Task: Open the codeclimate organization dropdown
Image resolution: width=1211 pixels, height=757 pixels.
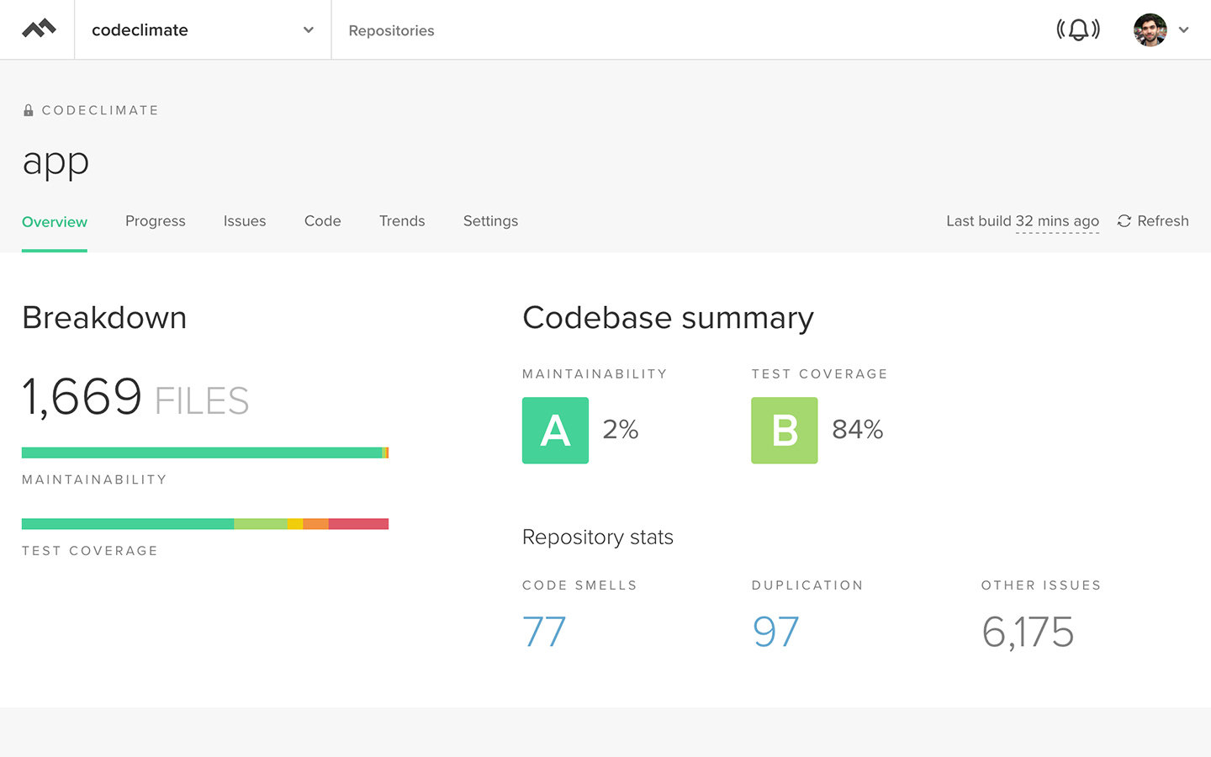Action: tap(203, 29)
